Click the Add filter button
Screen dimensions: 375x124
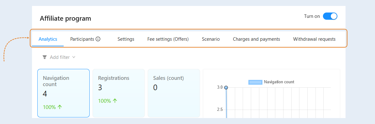click(x=59, y=57)
